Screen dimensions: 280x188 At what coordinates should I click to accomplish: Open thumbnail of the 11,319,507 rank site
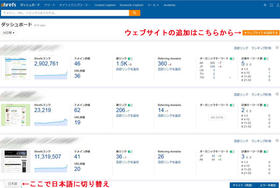point(16,162)
